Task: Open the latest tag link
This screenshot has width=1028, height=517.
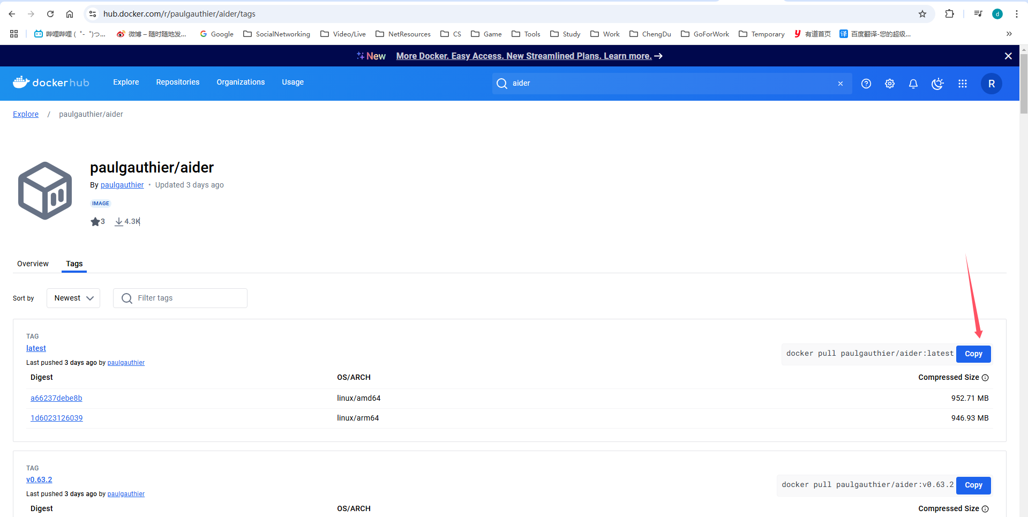Action: 36,348
